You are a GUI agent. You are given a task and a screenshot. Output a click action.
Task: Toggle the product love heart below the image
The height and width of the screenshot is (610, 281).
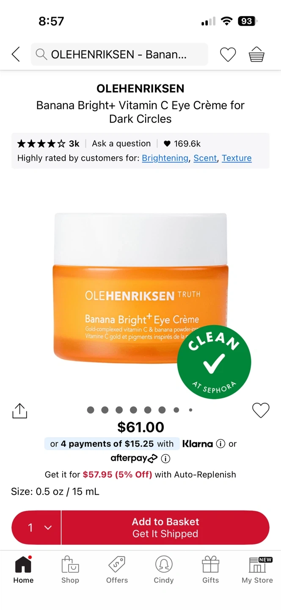click(x=261, y=410)
